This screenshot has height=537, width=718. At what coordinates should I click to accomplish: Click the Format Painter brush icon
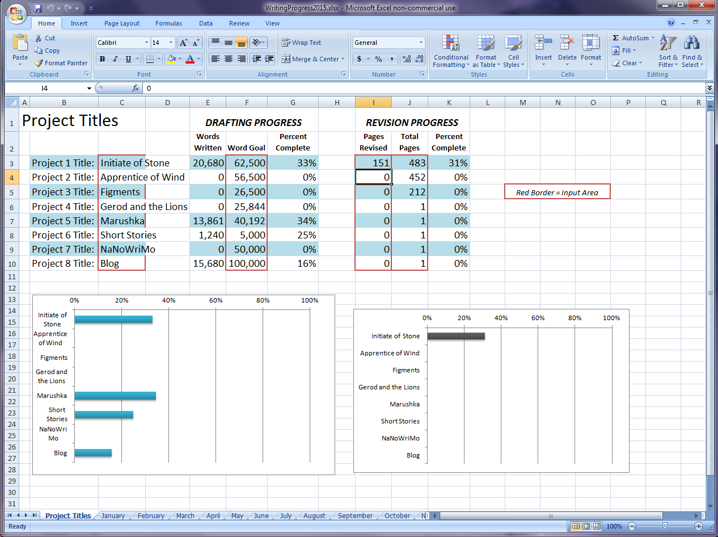[x=39, y=63]
